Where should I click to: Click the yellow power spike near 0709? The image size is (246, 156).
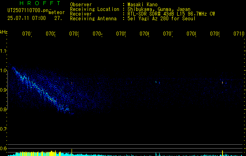pyautogui.click(x=223, y=153)
